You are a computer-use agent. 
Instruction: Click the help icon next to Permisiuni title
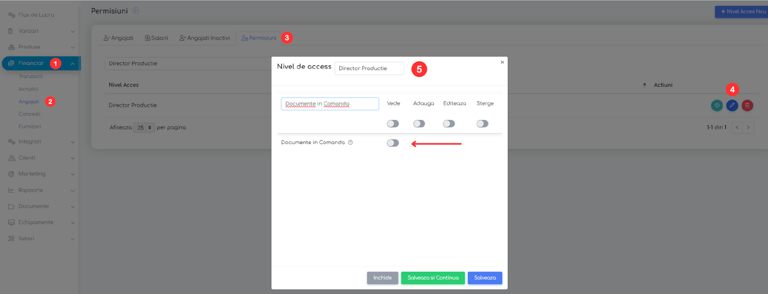tap(136, 11)
